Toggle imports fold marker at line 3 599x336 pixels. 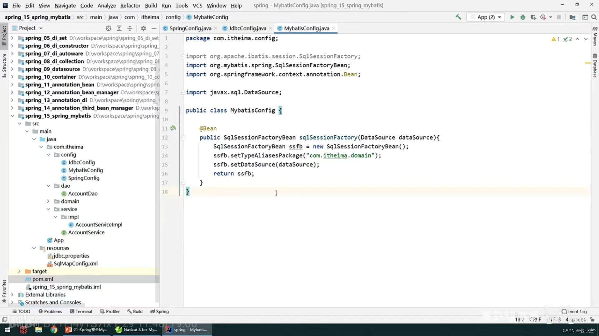click(183, 56)
